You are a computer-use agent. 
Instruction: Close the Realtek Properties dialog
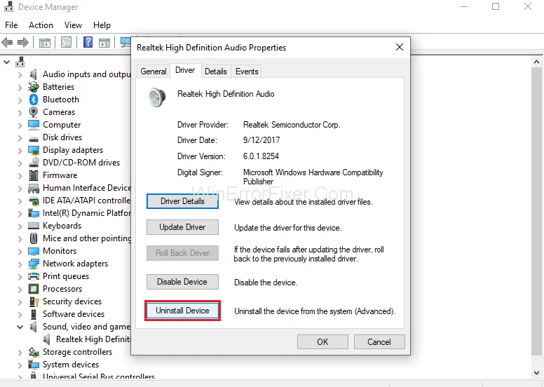pyautogui.click(x=400, y=47)
